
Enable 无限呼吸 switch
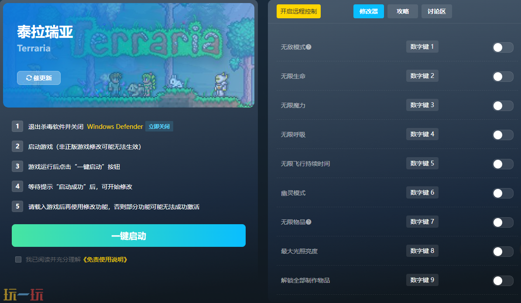[x=503, y=135]
